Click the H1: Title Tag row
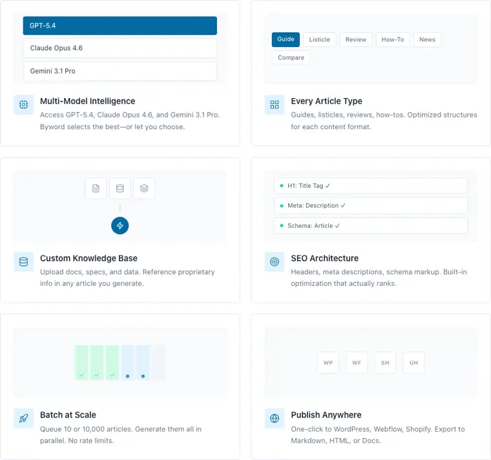 click(x=371, y=186)
